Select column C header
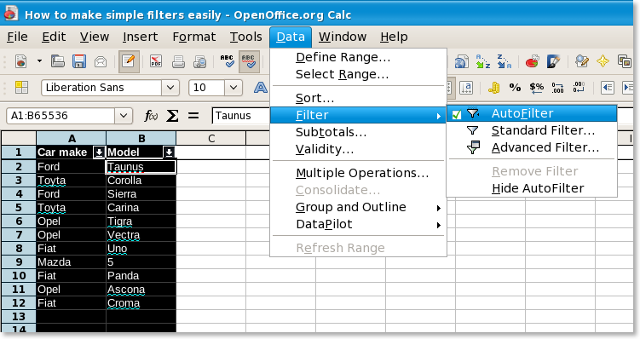This screenshot has height=339, width=640. pos(211,138)
